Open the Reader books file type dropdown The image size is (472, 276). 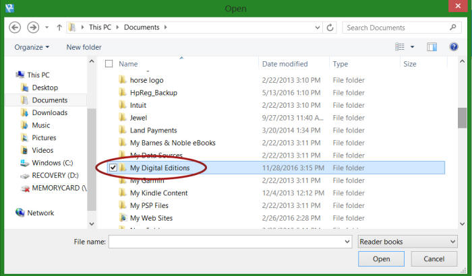point(407,241)
